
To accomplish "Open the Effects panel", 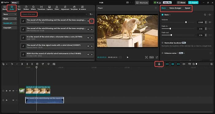I will coord(33,8).
